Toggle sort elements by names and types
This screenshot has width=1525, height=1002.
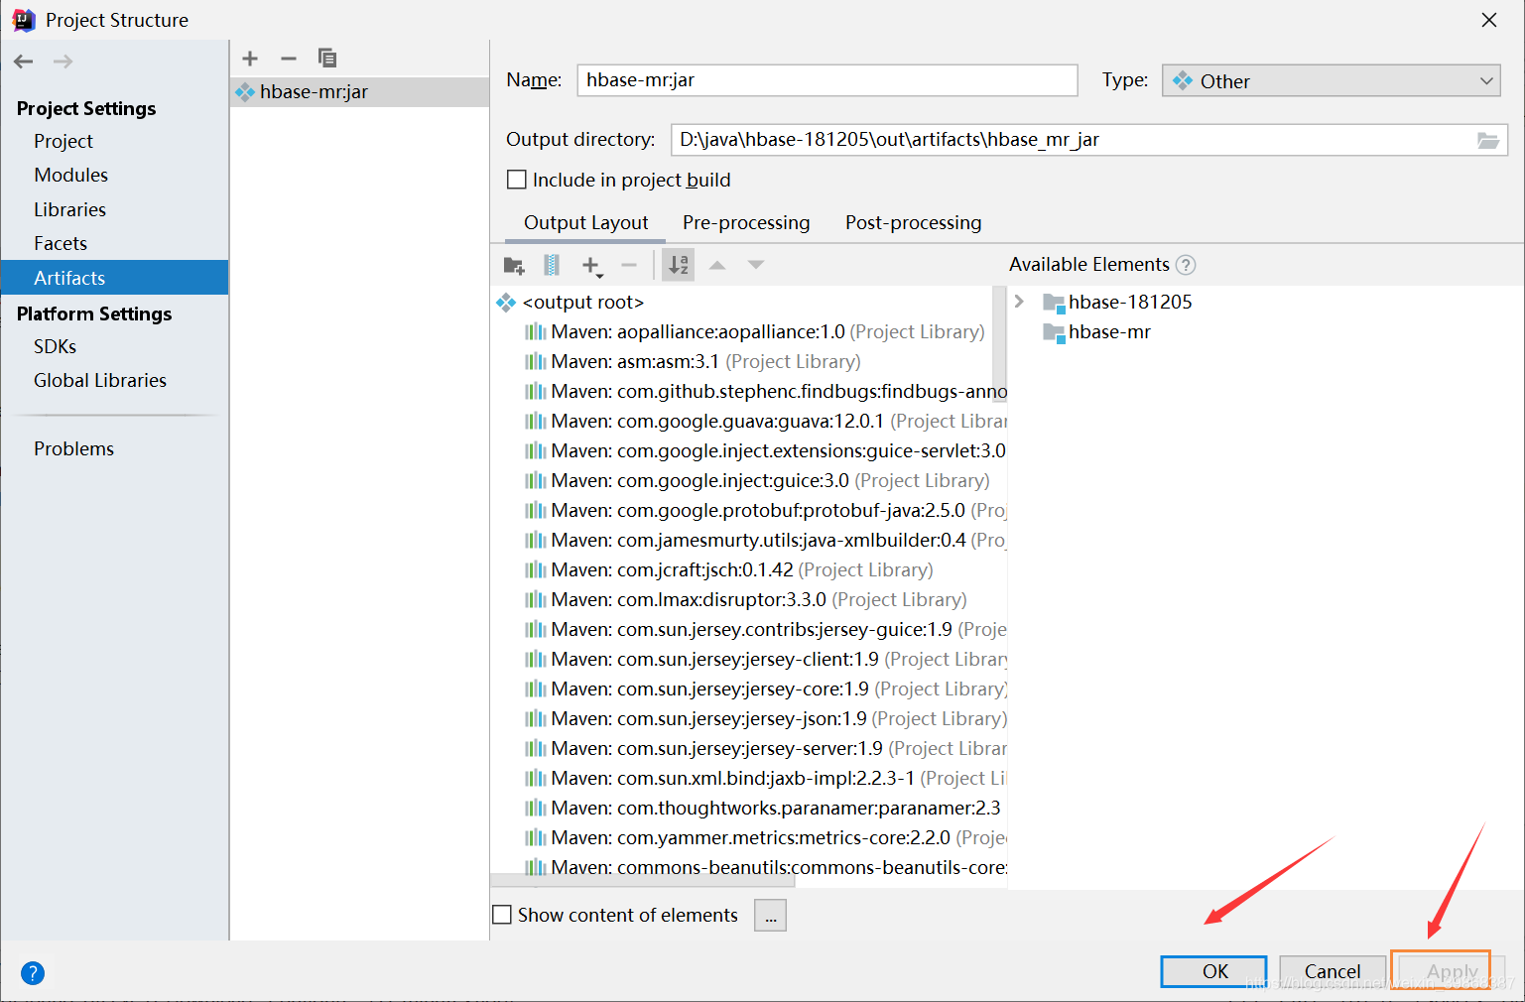679,265
